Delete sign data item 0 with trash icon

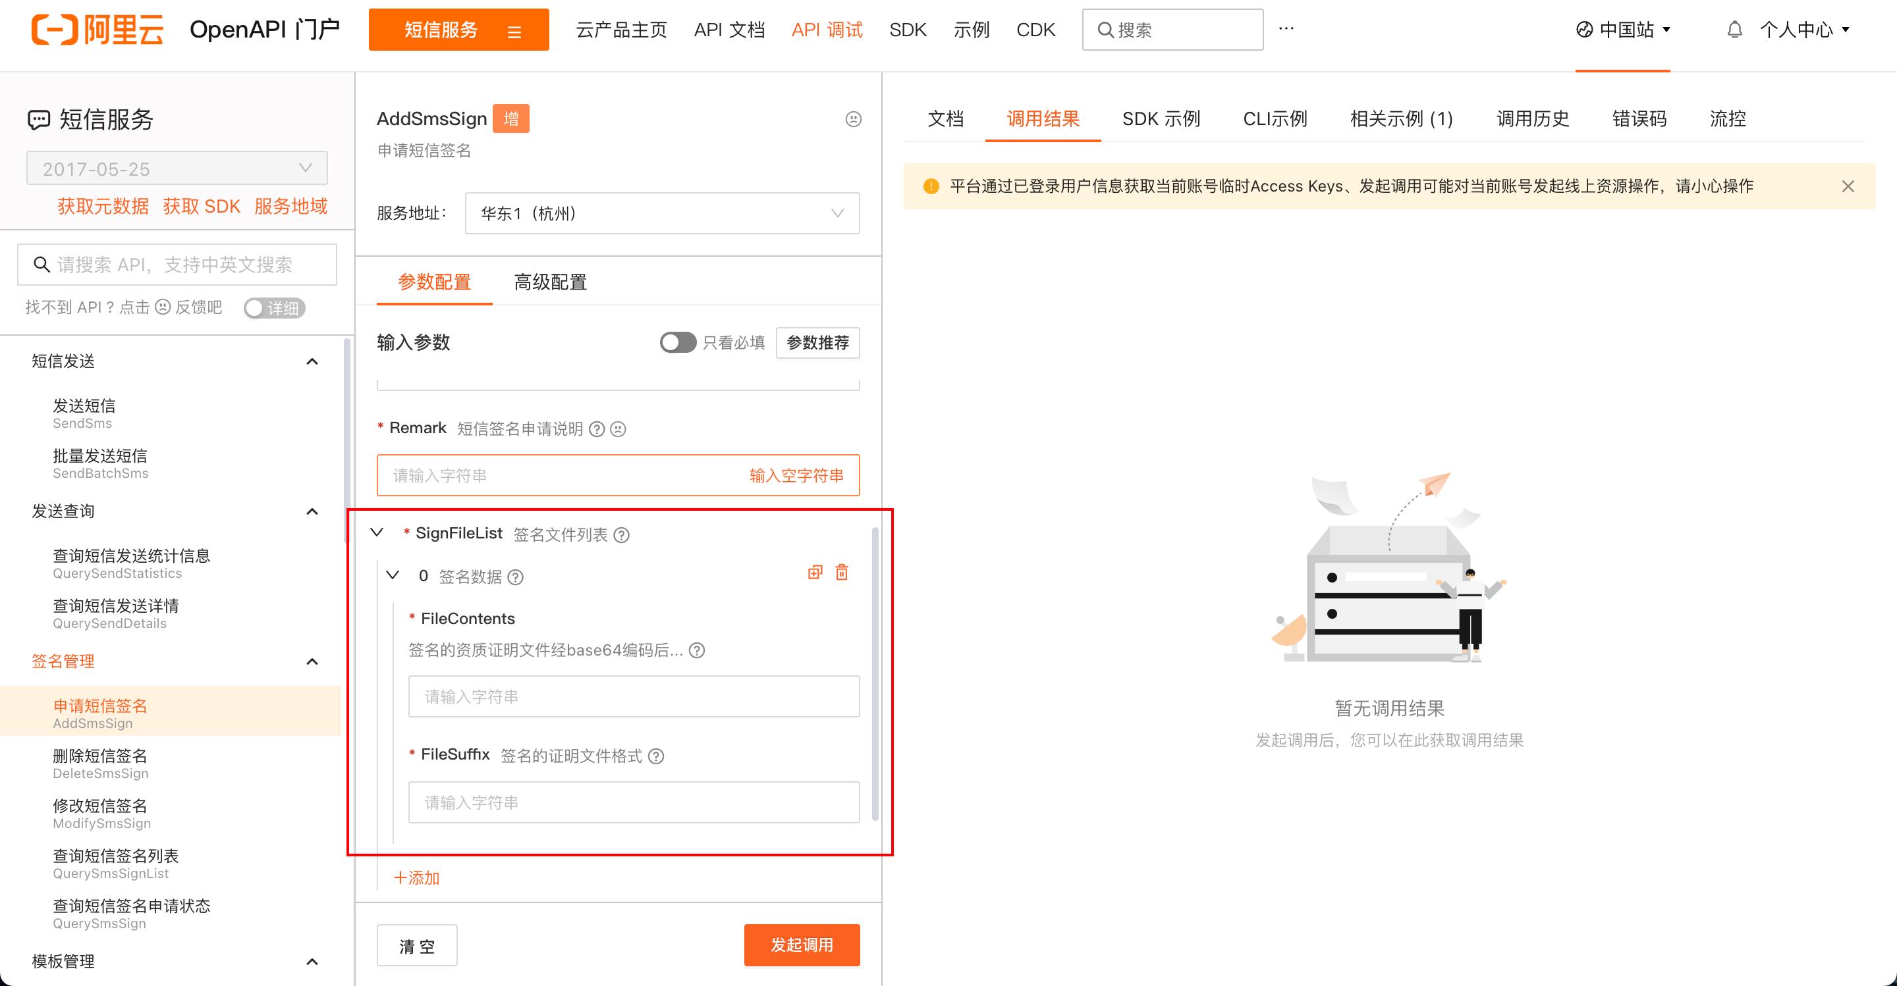[842, 573]
